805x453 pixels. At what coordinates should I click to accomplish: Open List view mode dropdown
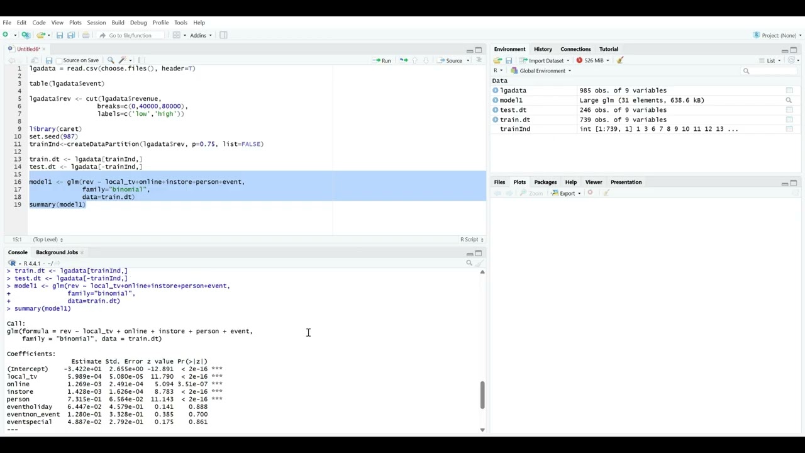[x=770, y=60]
